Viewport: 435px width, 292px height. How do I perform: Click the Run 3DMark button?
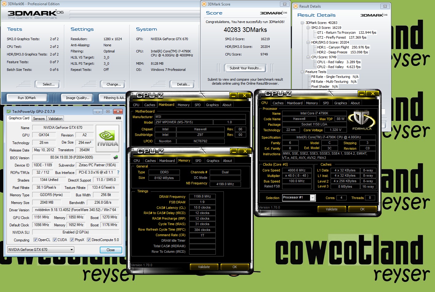tap(27, 98)
